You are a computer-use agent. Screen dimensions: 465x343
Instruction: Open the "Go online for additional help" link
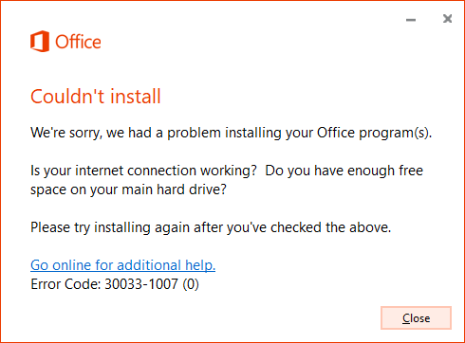click(x=122, y=265)
